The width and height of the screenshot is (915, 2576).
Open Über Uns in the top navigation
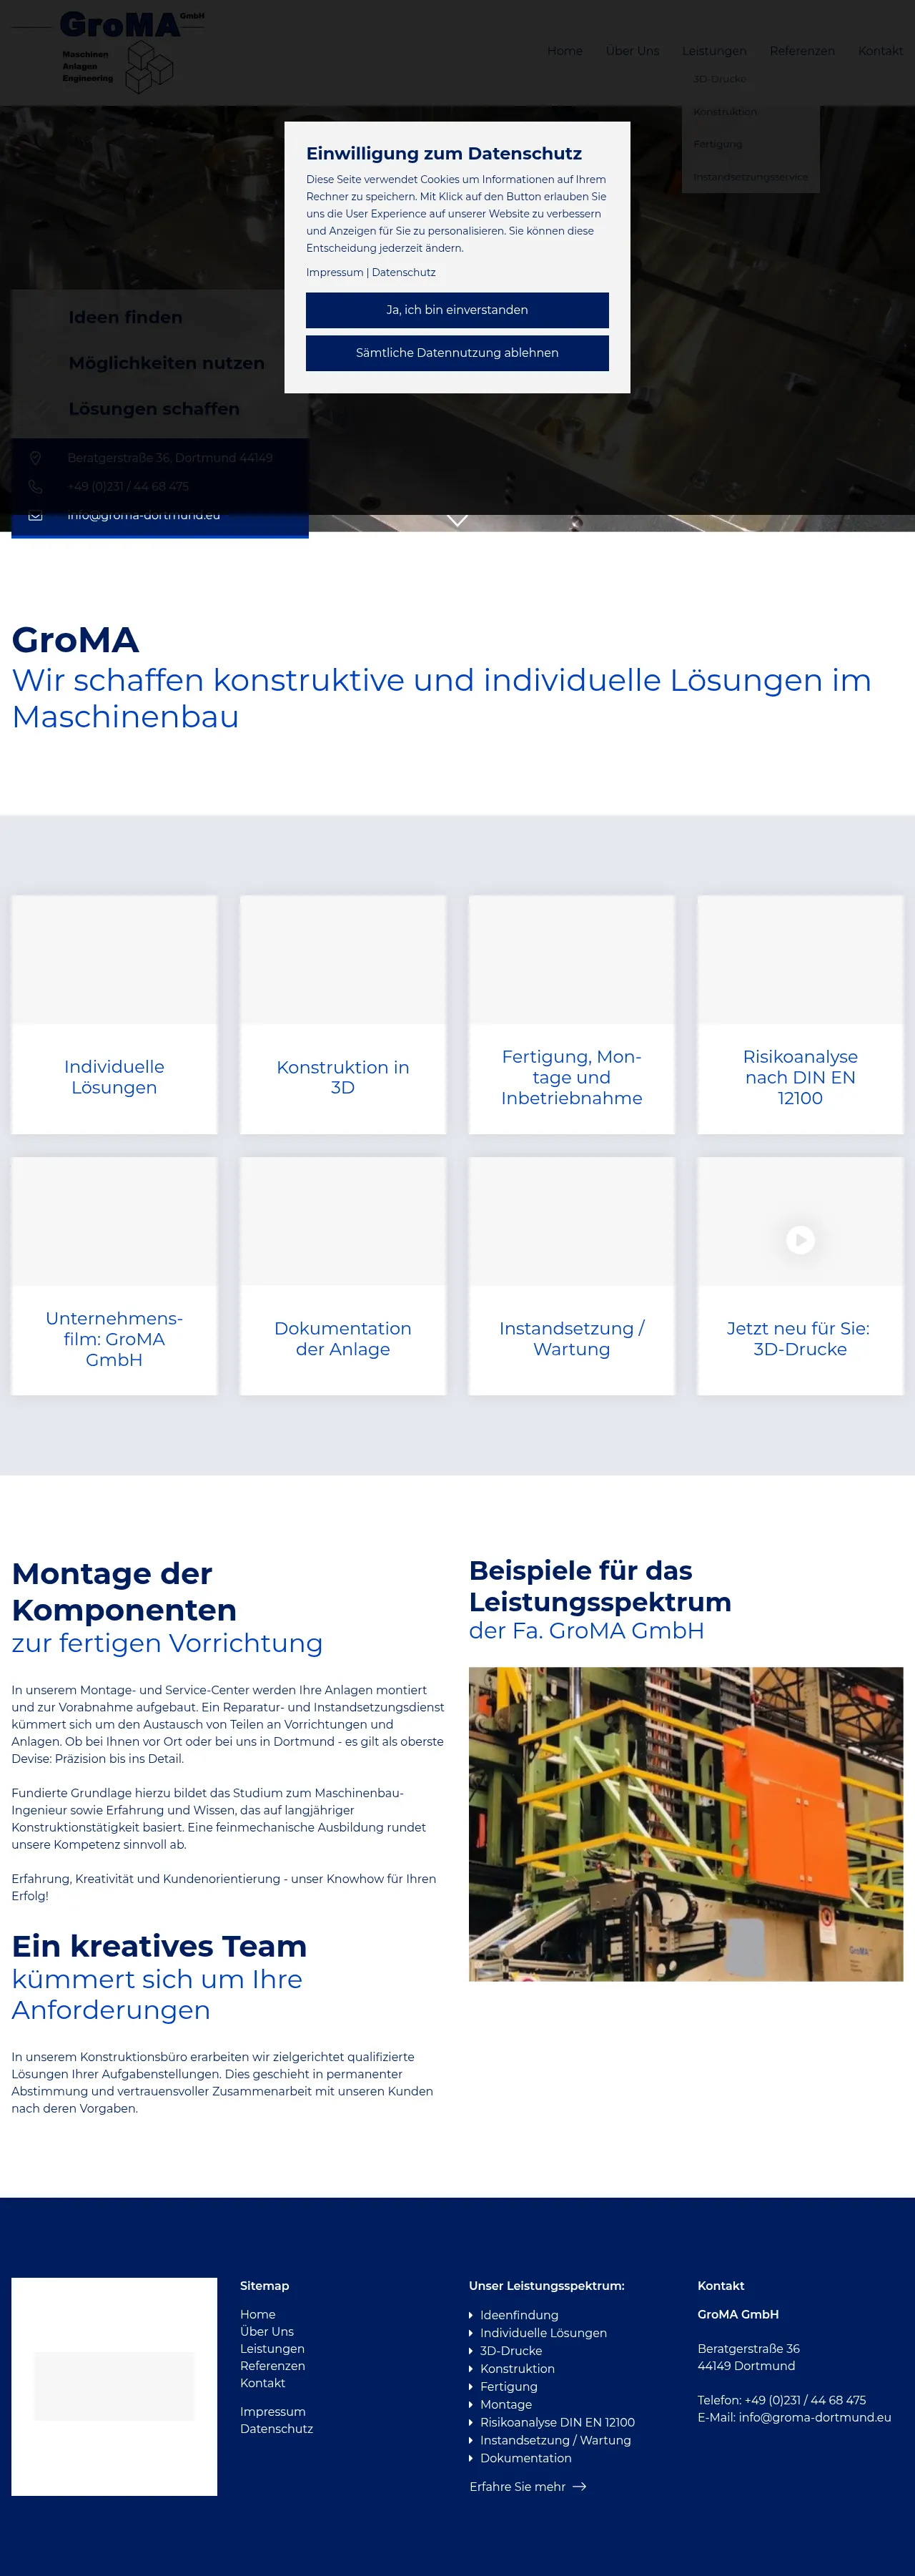(x=632, y=51)
